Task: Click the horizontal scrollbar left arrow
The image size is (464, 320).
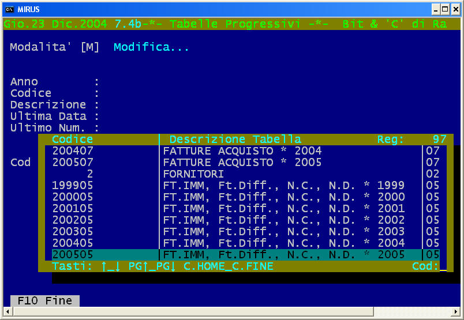Action: click(x=8, y=311)
